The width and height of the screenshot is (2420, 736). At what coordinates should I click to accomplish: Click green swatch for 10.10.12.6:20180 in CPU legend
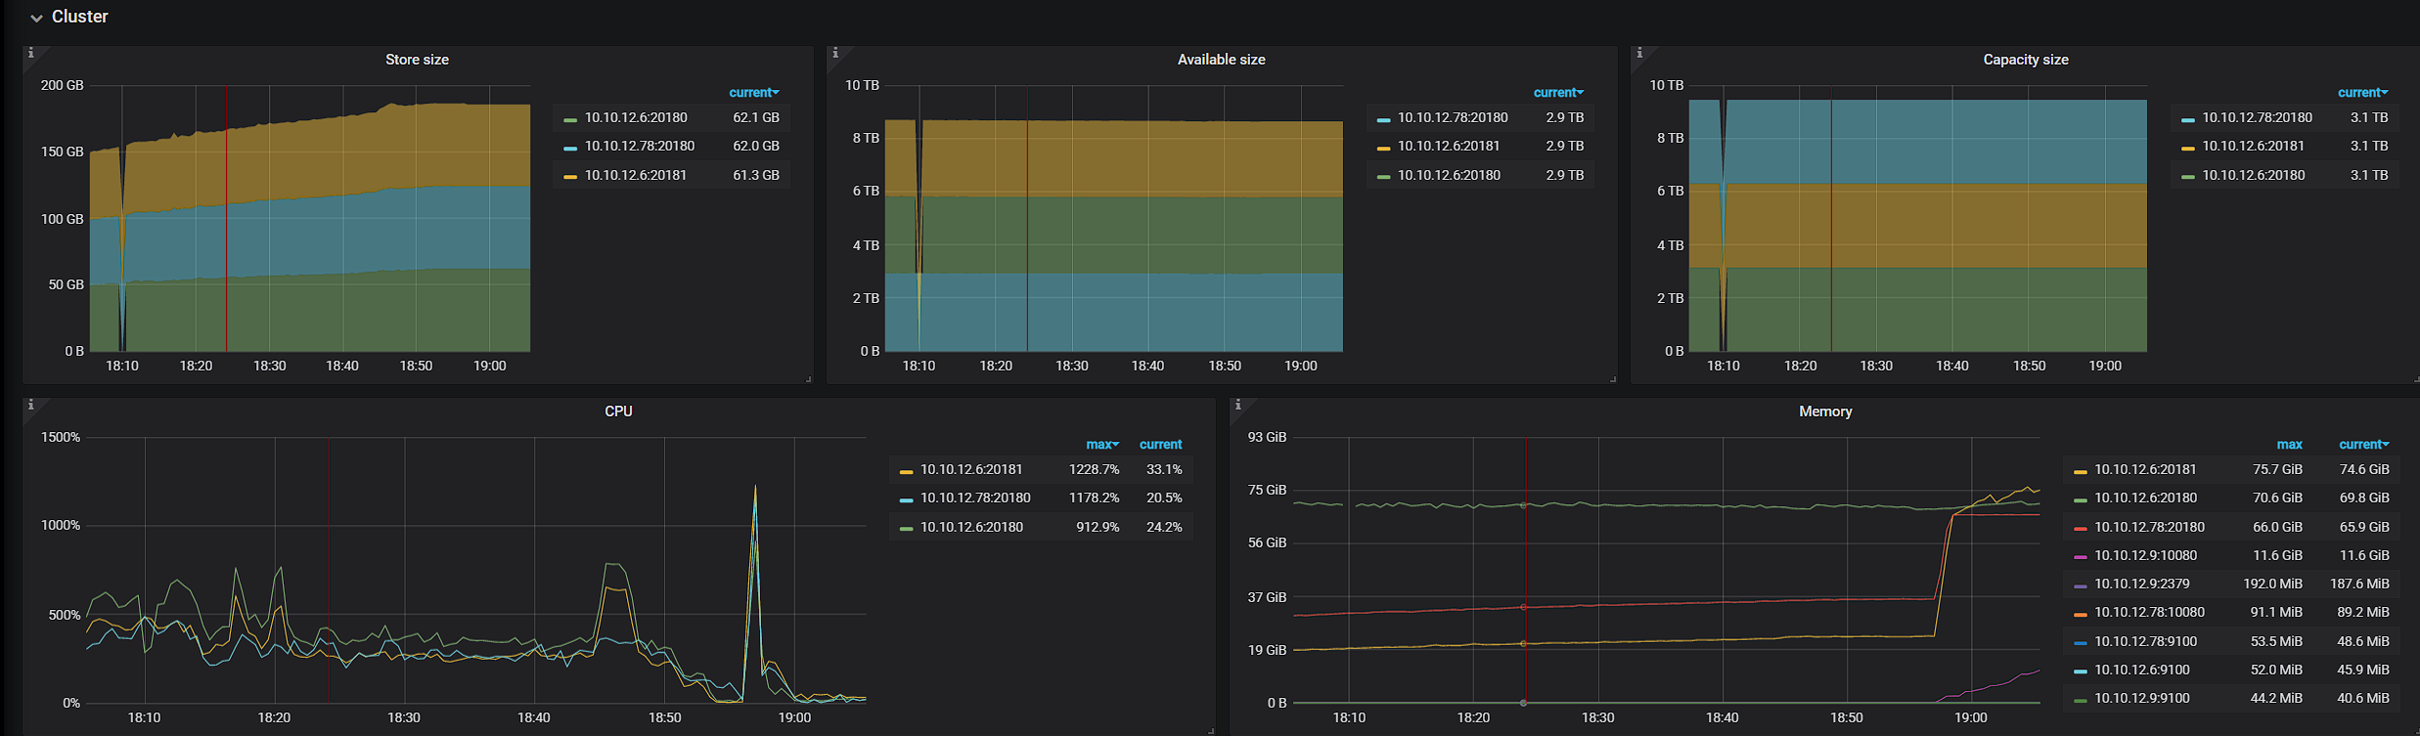(x=906, y=530)
